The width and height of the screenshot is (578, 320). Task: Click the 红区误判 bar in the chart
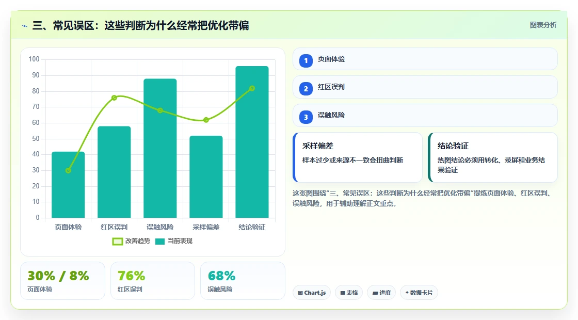pyautogui.click(x=114, y=172)
